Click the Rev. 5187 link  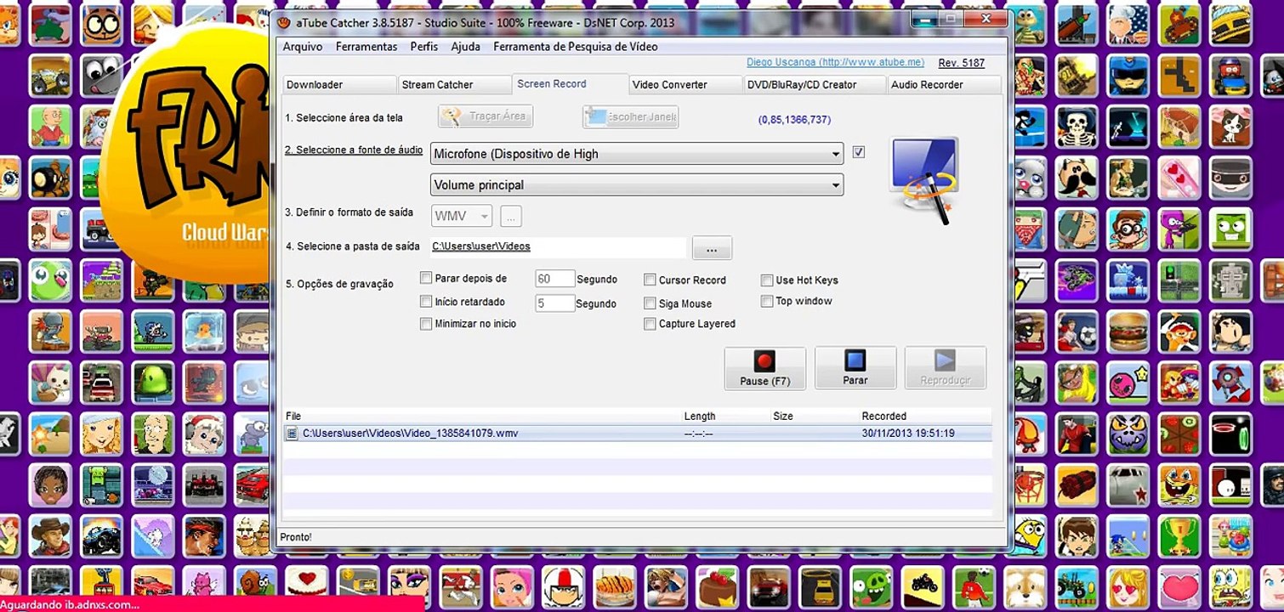coord(962,63)
